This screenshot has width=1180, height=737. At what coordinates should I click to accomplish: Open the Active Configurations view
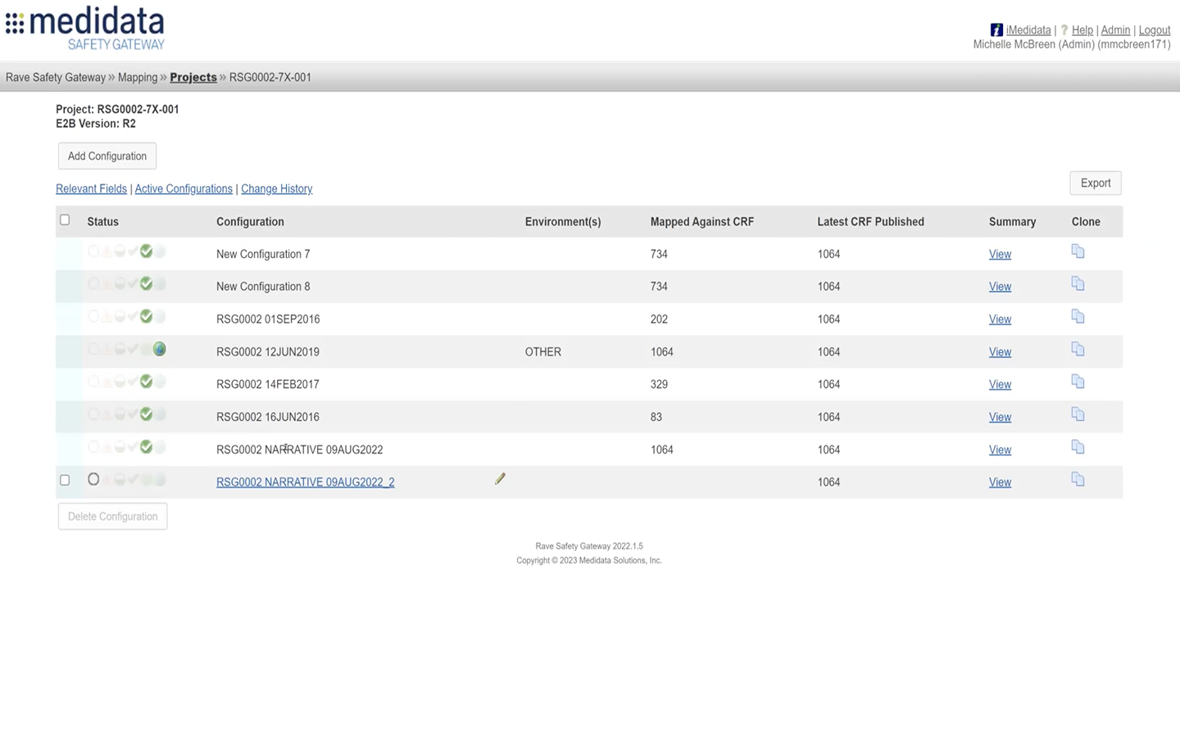pos(184,188)
